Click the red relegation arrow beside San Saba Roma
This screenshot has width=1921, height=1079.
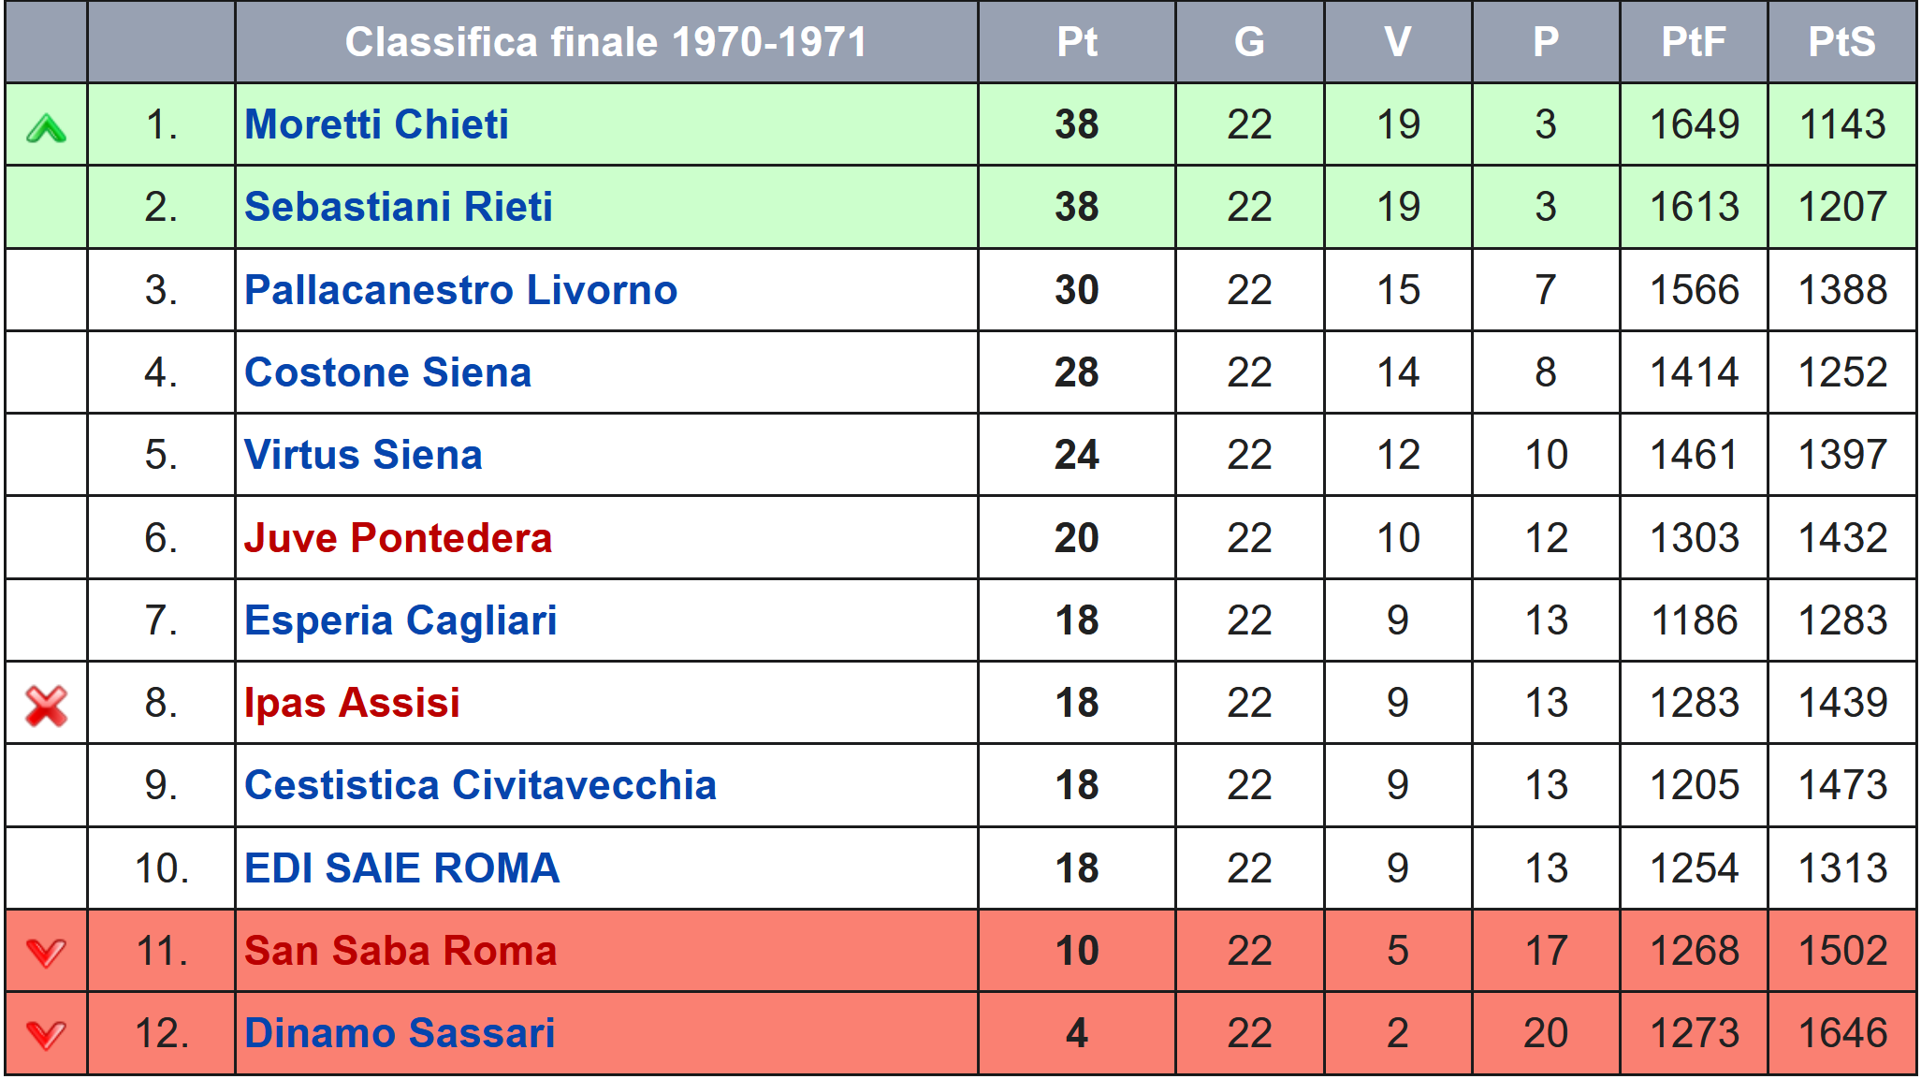point(46,954)
